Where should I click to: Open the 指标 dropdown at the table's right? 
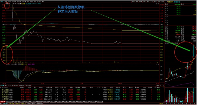158,86
